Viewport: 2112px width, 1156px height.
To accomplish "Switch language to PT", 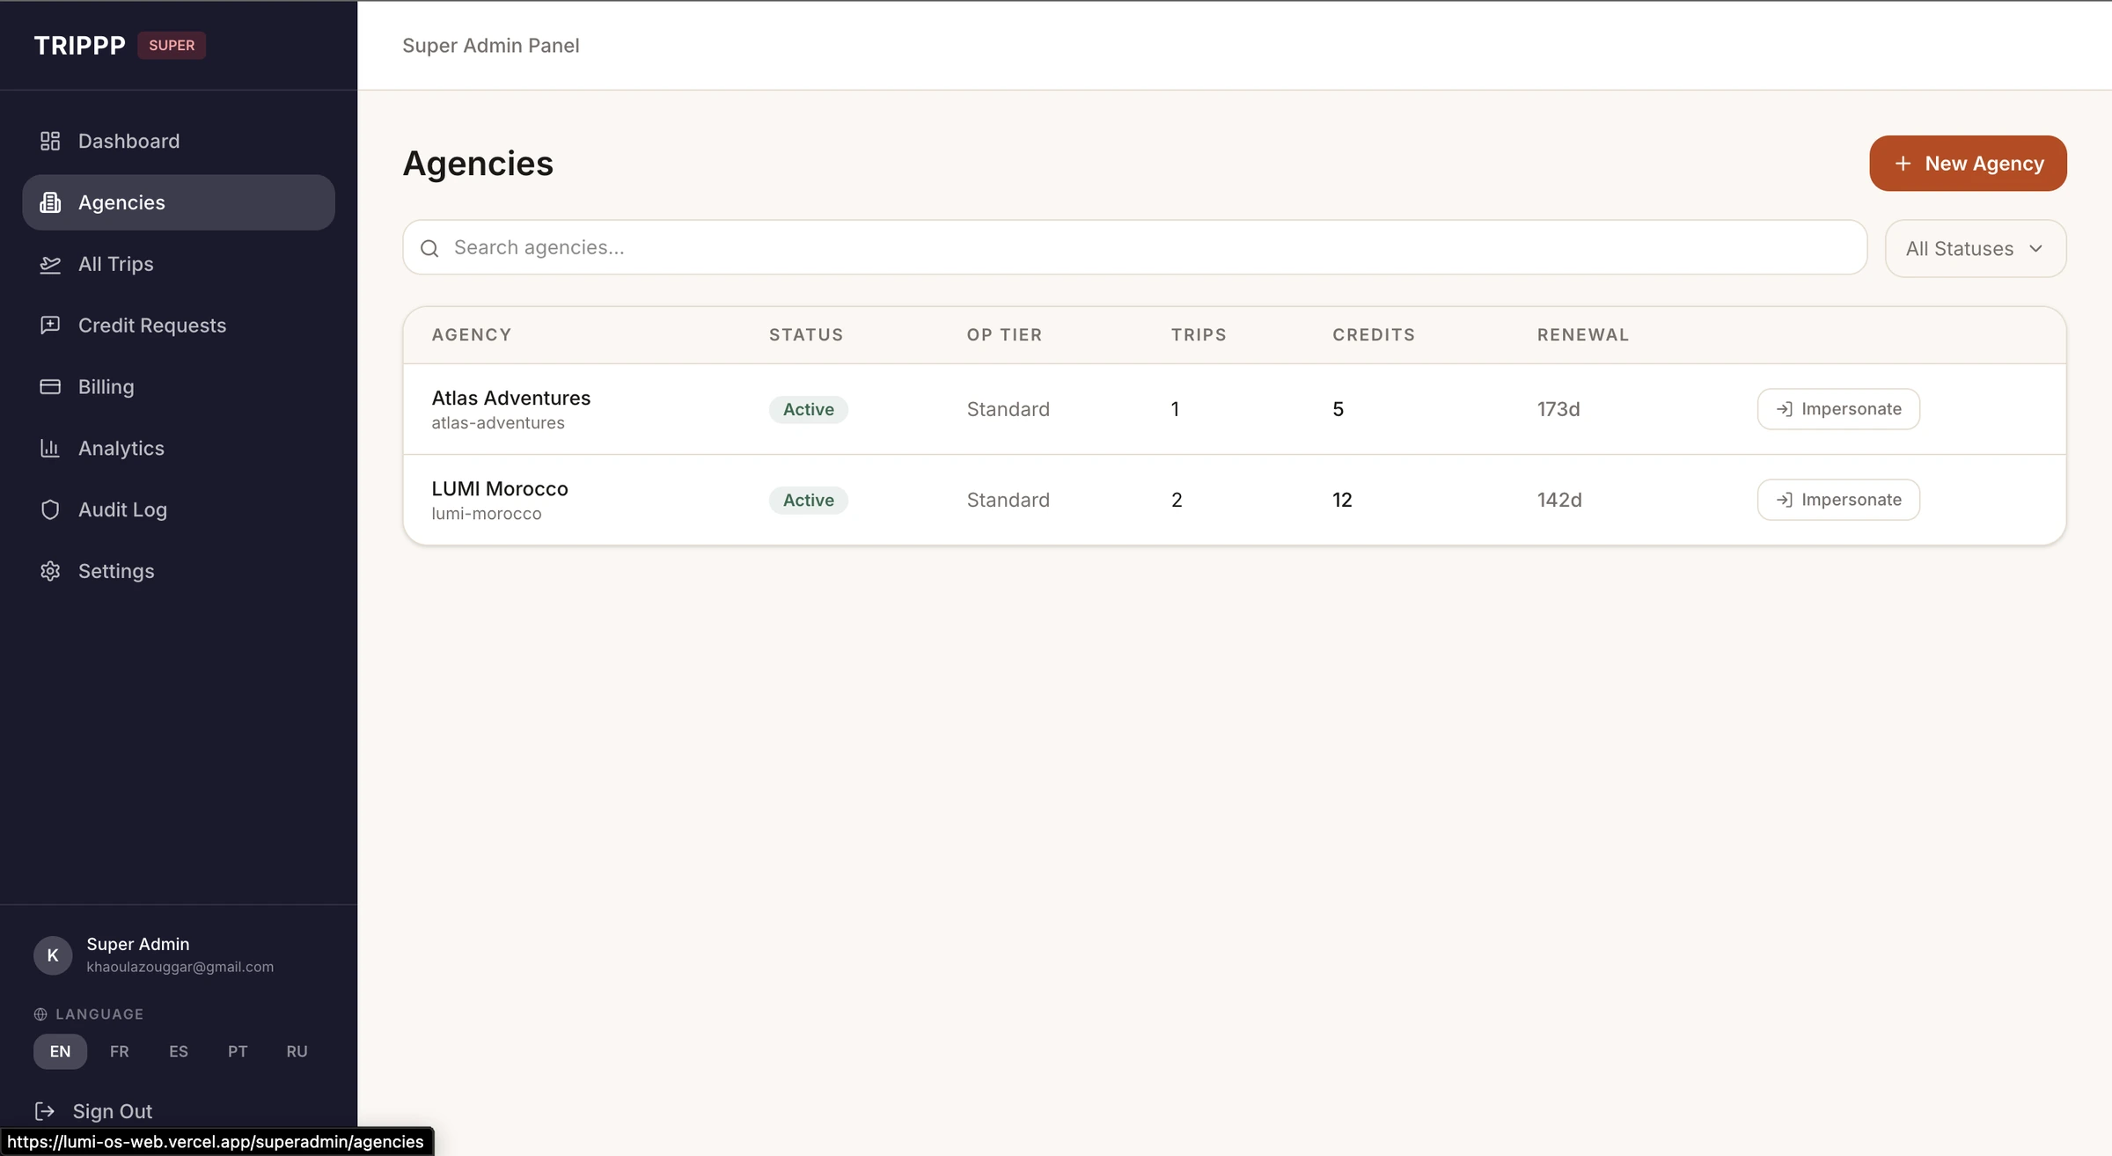I will [238, 1051].
